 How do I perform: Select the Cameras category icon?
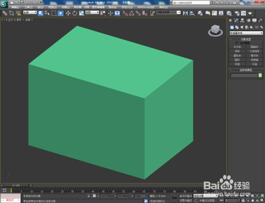click(247, 27)
